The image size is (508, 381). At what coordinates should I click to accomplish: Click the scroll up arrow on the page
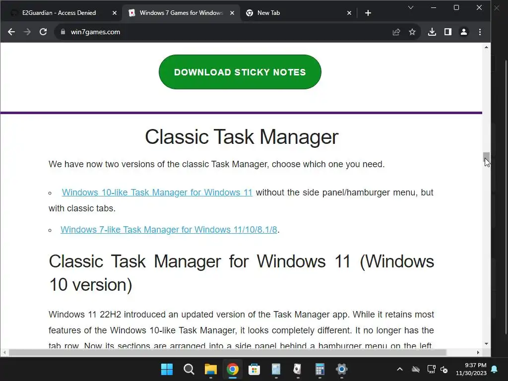[486, 47]
